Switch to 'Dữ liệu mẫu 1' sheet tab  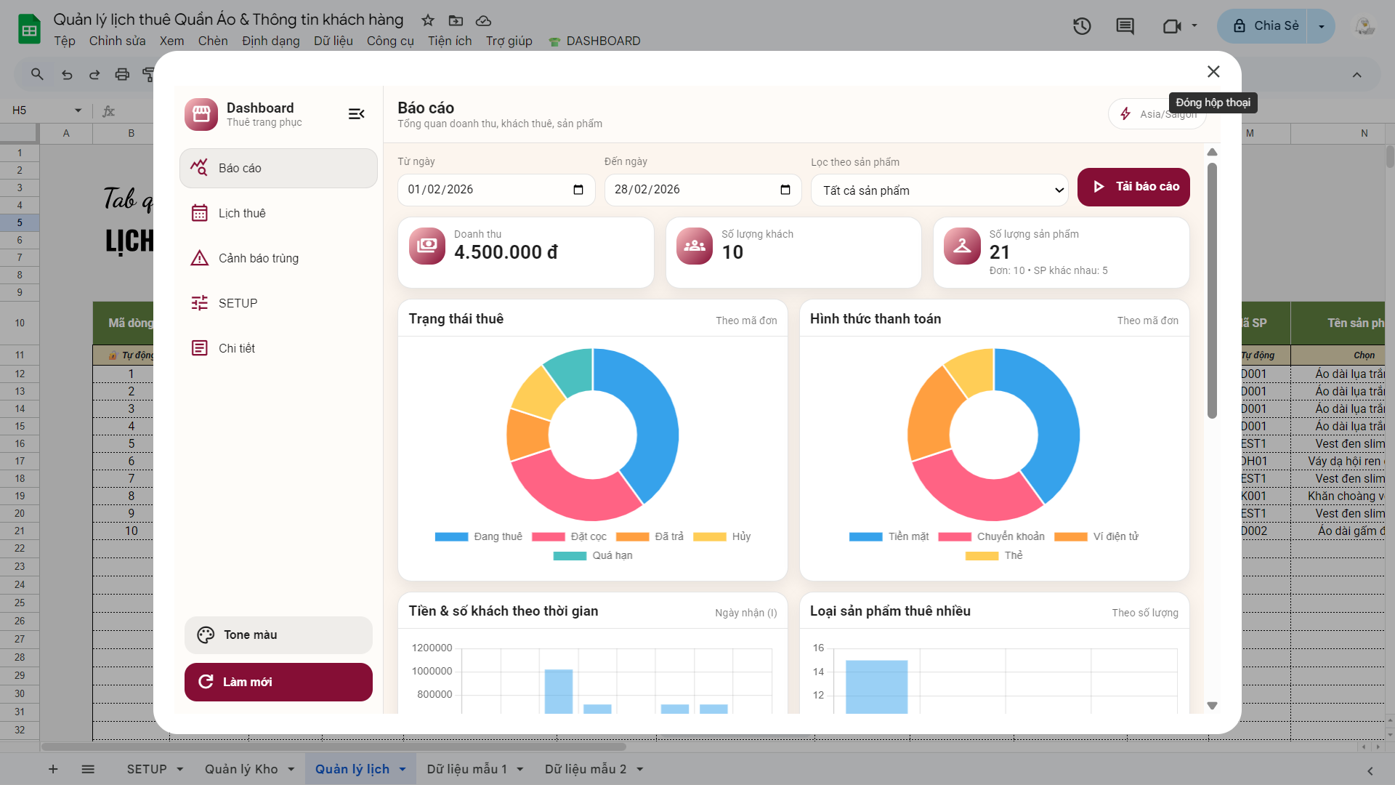point(466,769)
